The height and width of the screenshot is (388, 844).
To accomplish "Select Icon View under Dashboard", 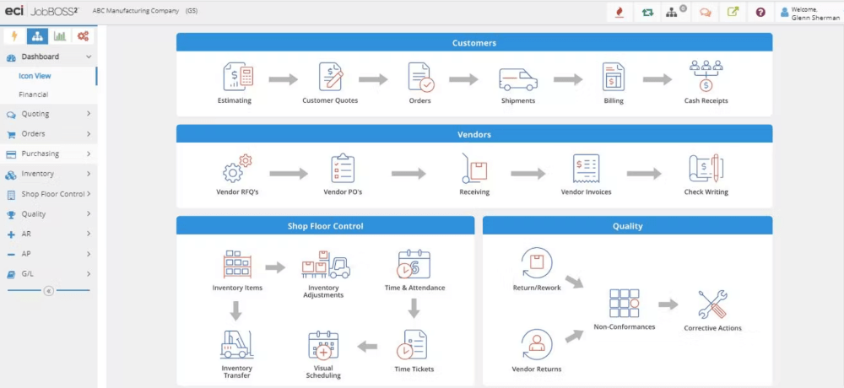I will (x=35, y=76).
